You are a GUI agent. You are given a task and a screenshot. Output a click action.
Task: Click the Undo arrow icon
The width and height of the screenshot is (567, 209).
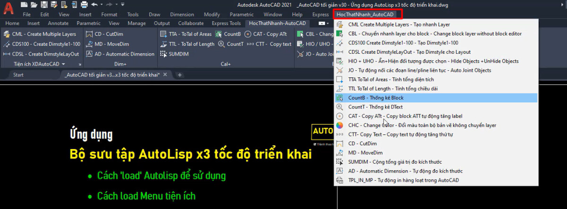(x=94, y=5)
